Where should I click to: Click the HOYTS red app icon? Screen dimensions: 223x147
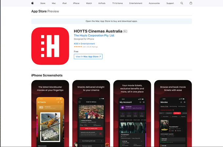coord(50,46)
